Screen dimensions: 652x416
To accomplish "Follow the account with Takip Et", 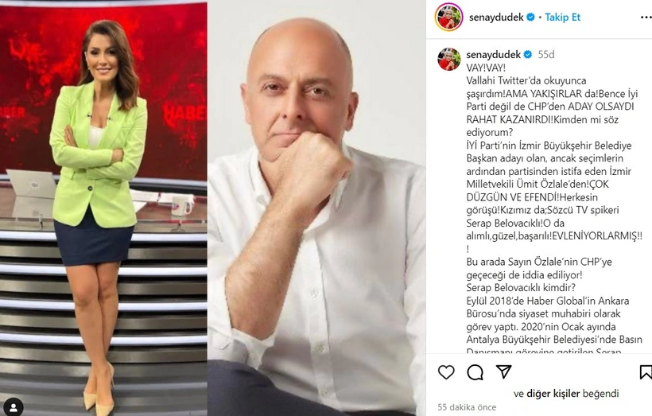I will click(563, 17).
